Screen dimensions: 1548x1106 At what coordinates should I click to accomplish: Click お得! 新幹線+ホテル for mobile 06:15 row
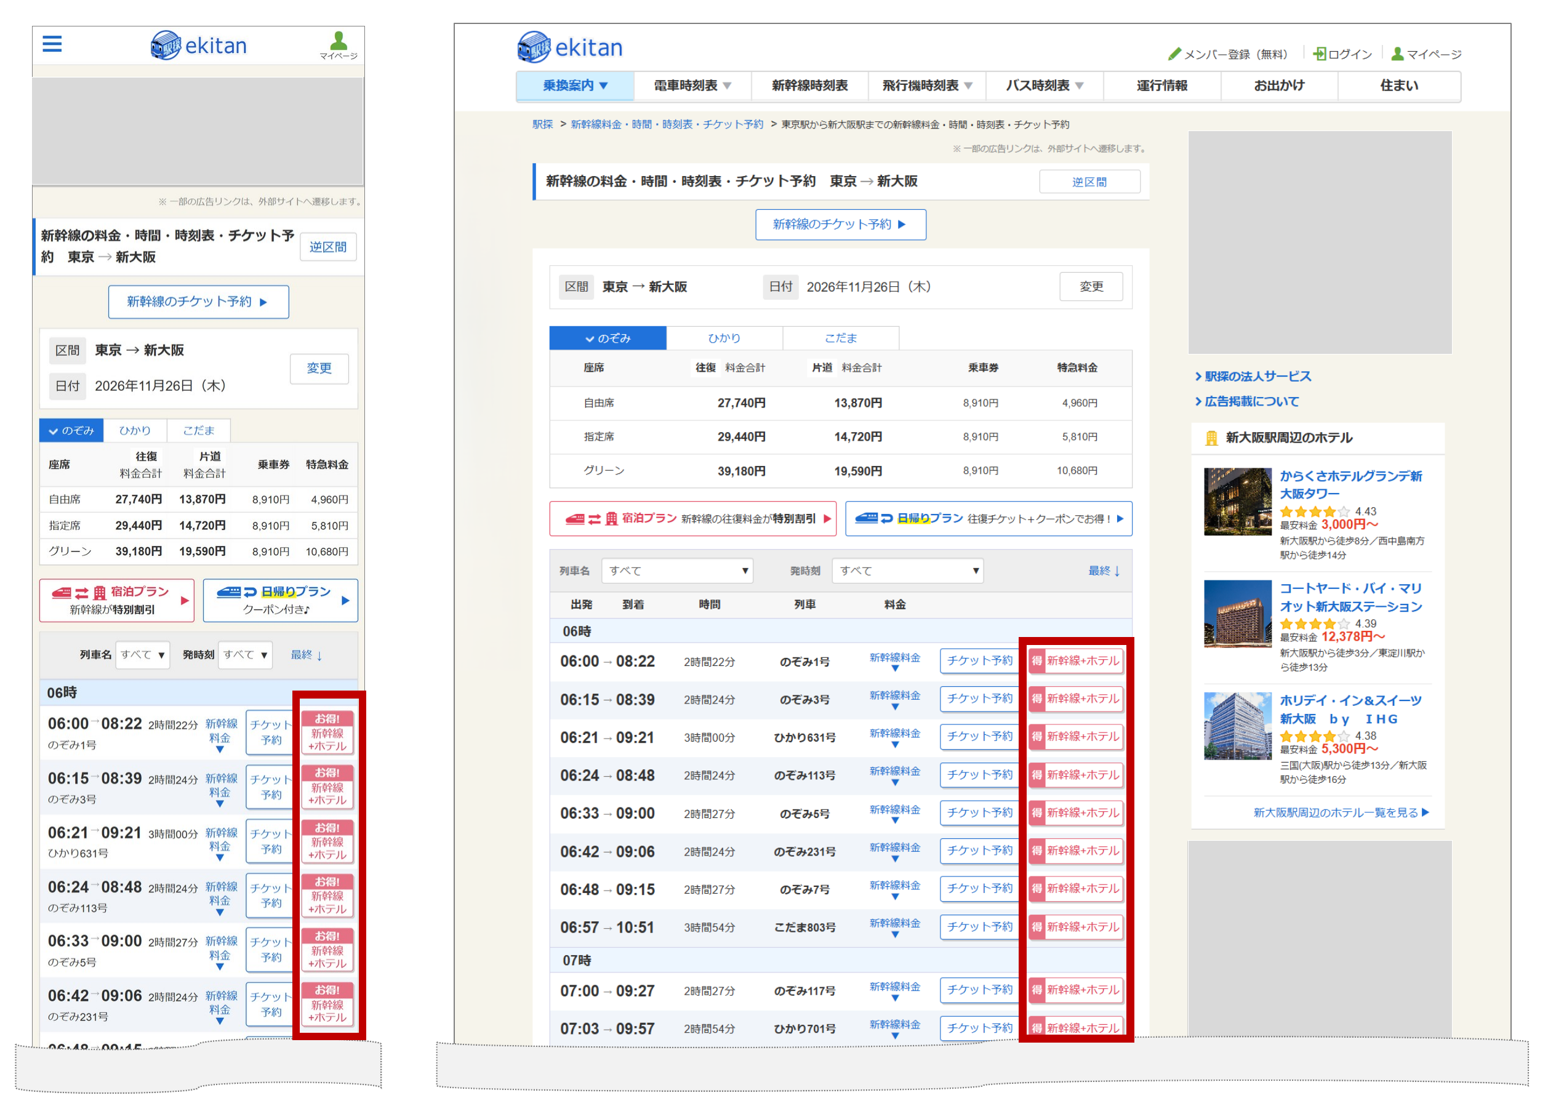click(327, 786)
